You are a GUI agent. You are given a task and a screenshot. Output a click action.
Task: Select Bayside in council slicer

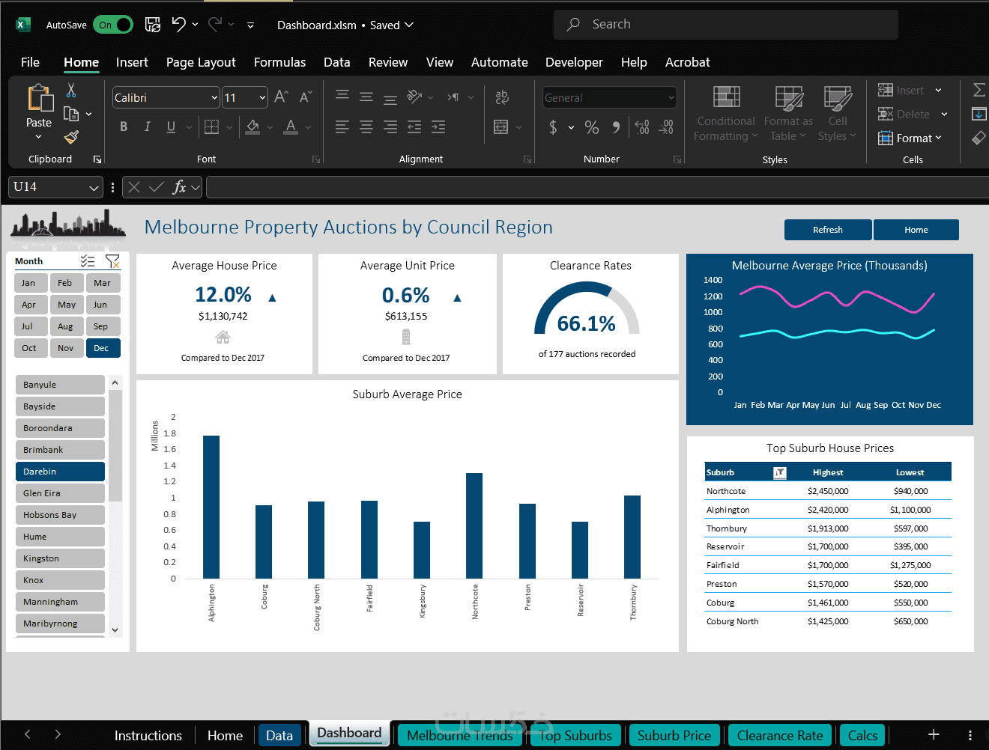pyautogui.click(x=60, y=406)
